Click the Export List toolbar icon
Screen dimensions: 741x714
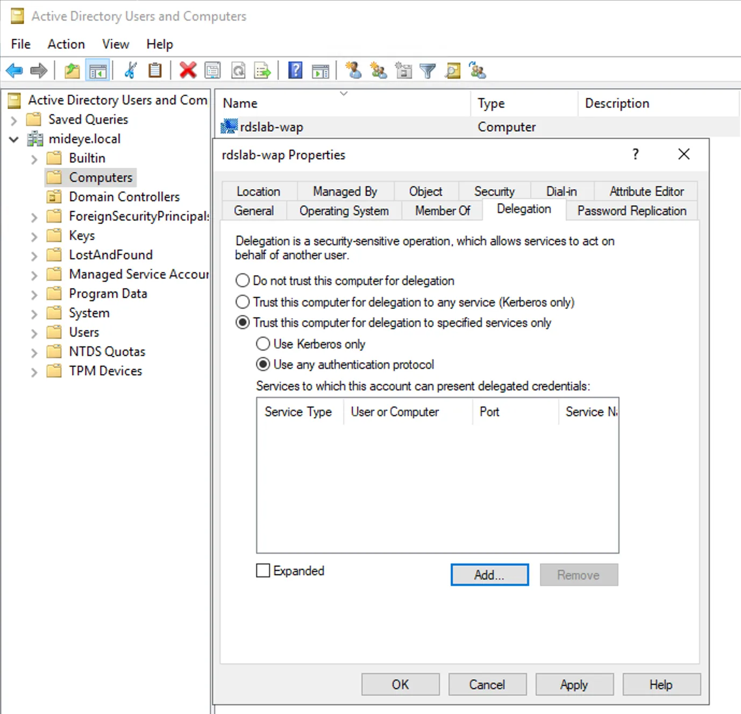(262, 70)
